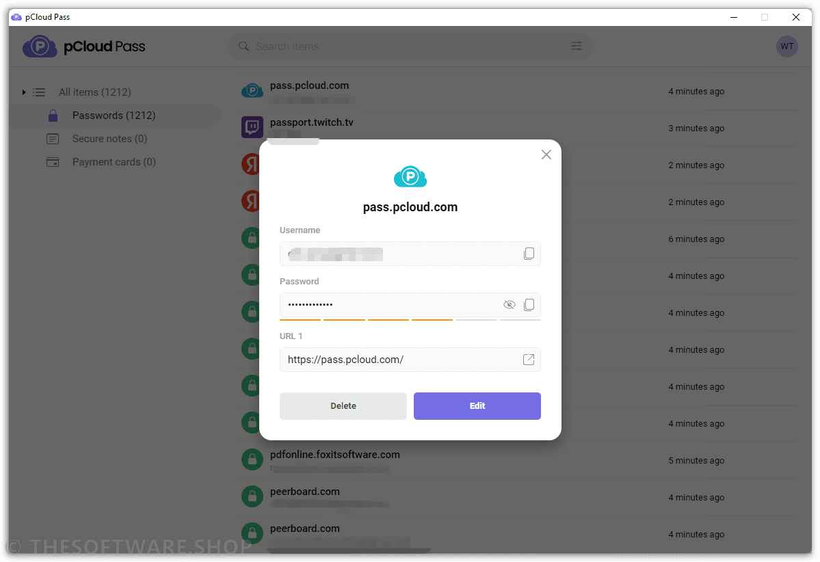Click the Username field in the dialog
The height and width of the screenshot is (562, 820).
click(410, 254)
